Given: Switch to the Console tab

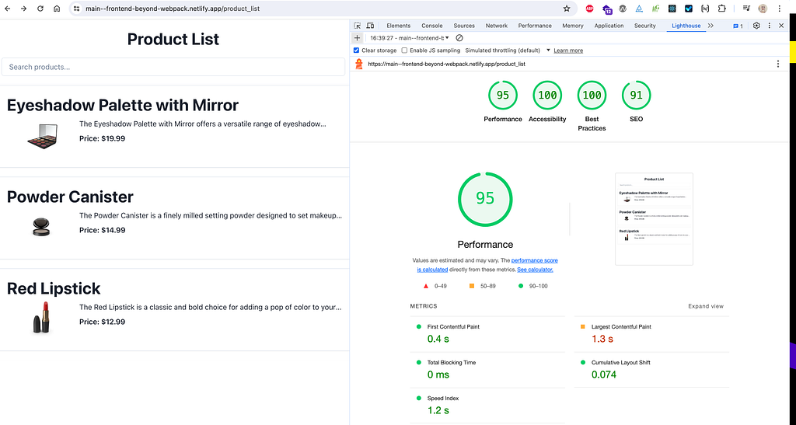Looking at the screenshot, I should coord(432,26).
